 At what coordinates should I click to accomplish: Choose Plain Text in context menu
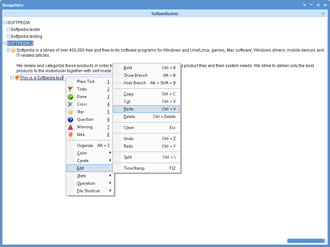[x=90, y=82]
